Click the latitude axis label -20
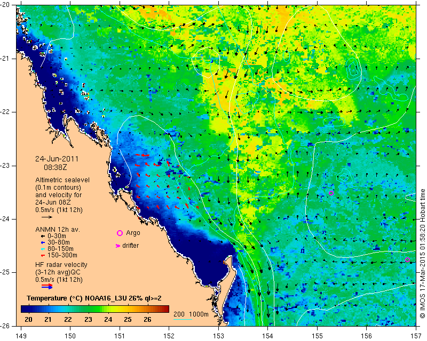Viewport: 427px width, 341px height. 5,5
